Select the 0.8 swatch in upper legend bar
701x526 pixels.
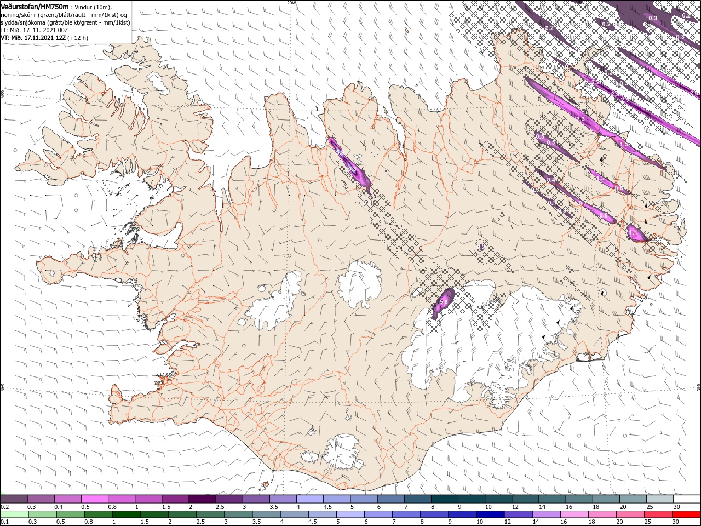[x=121, y=499]
